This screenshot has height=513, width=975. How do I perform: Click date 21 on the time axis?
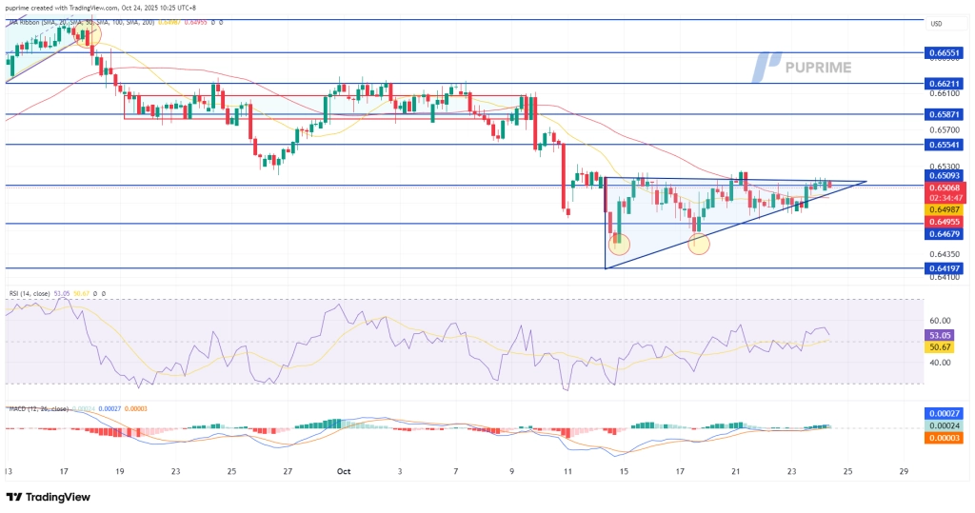coord(735,470)
